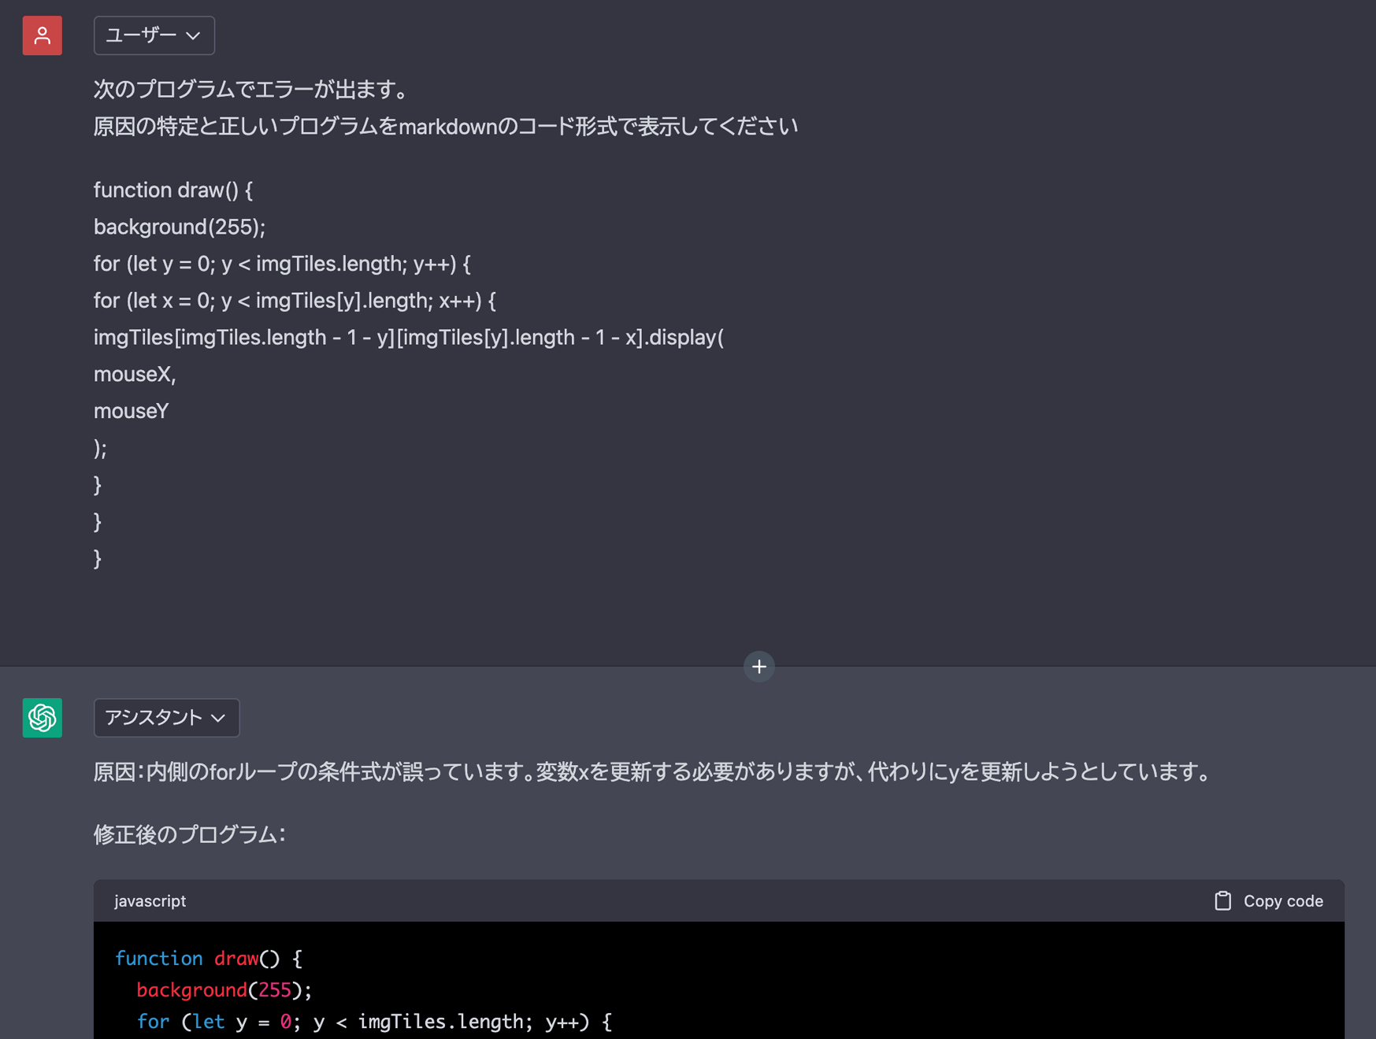
Task: Click the mouseY line in user message
Action: click(x=131, y=411)
